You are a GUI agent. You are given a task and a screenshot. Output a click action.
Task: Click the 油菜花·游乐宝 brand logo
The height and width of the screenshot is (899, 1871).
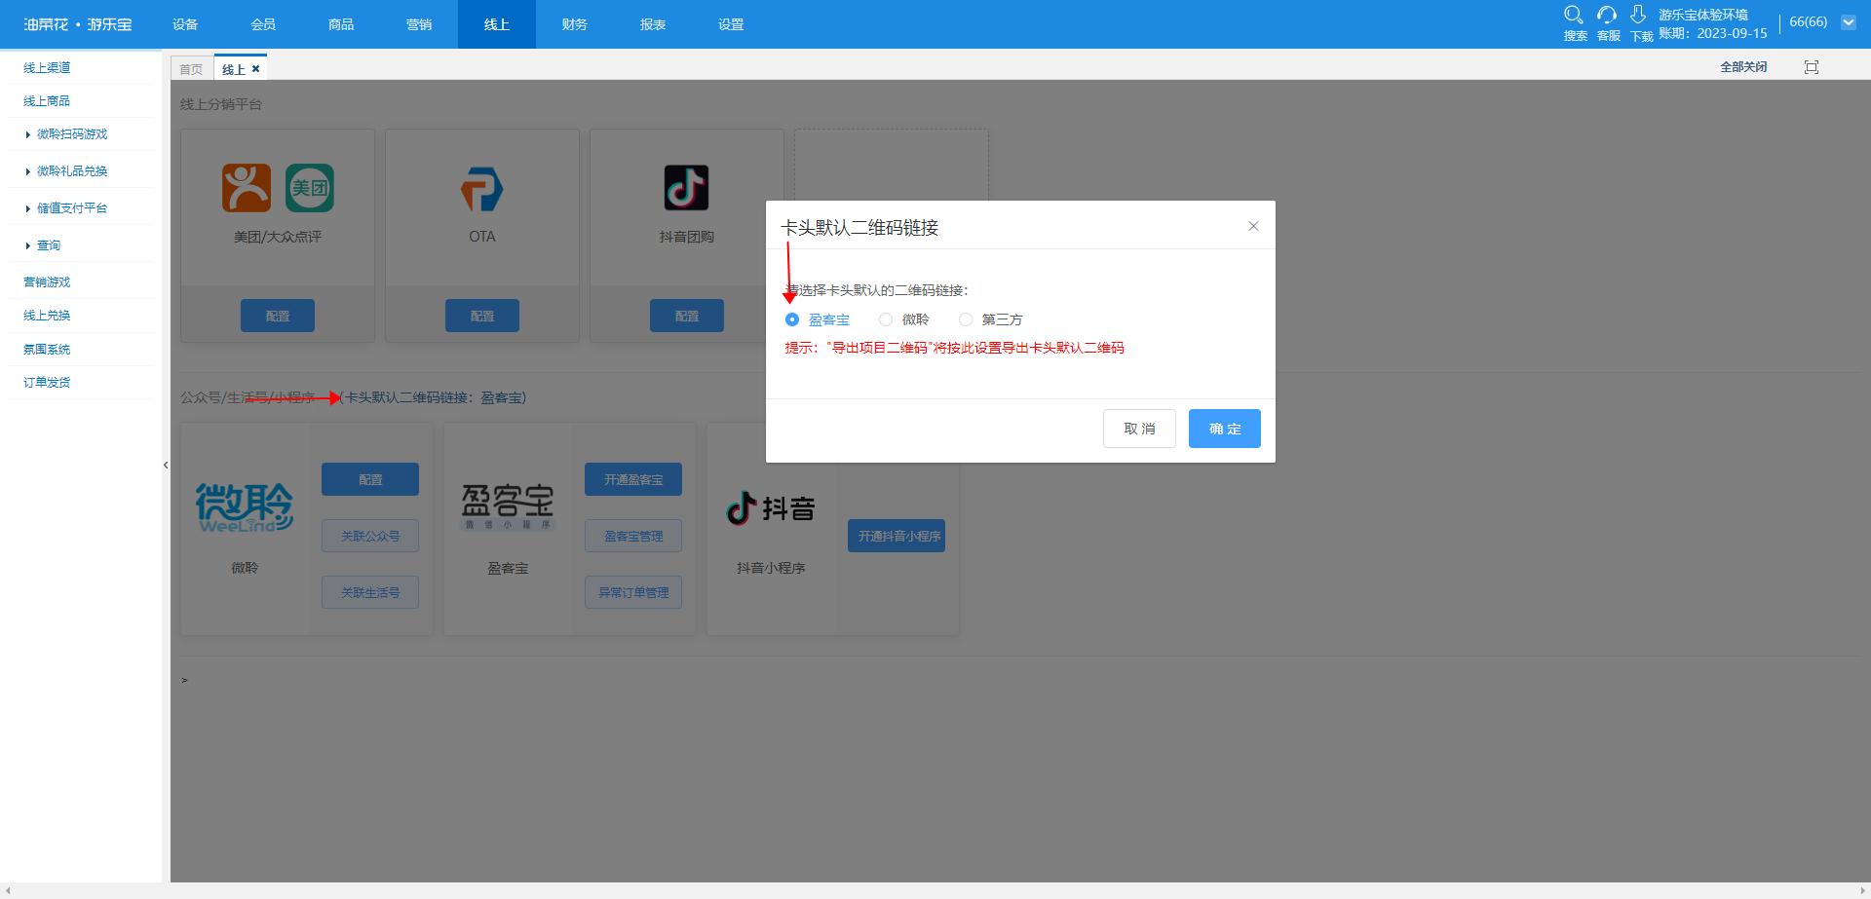click(x=78, y=24)
